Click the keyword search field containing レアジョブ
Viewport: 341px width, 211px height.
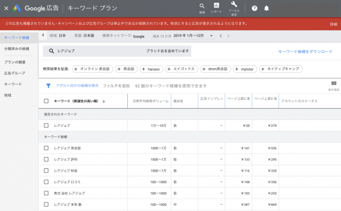point(117,51)
